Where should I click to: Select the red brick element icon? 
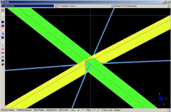(x=3, y=26)
